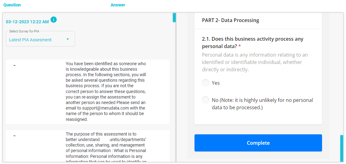Collapse the first question row using its dash
The image size is (346, 164).
pyautogui.click(x=14, y=65)
